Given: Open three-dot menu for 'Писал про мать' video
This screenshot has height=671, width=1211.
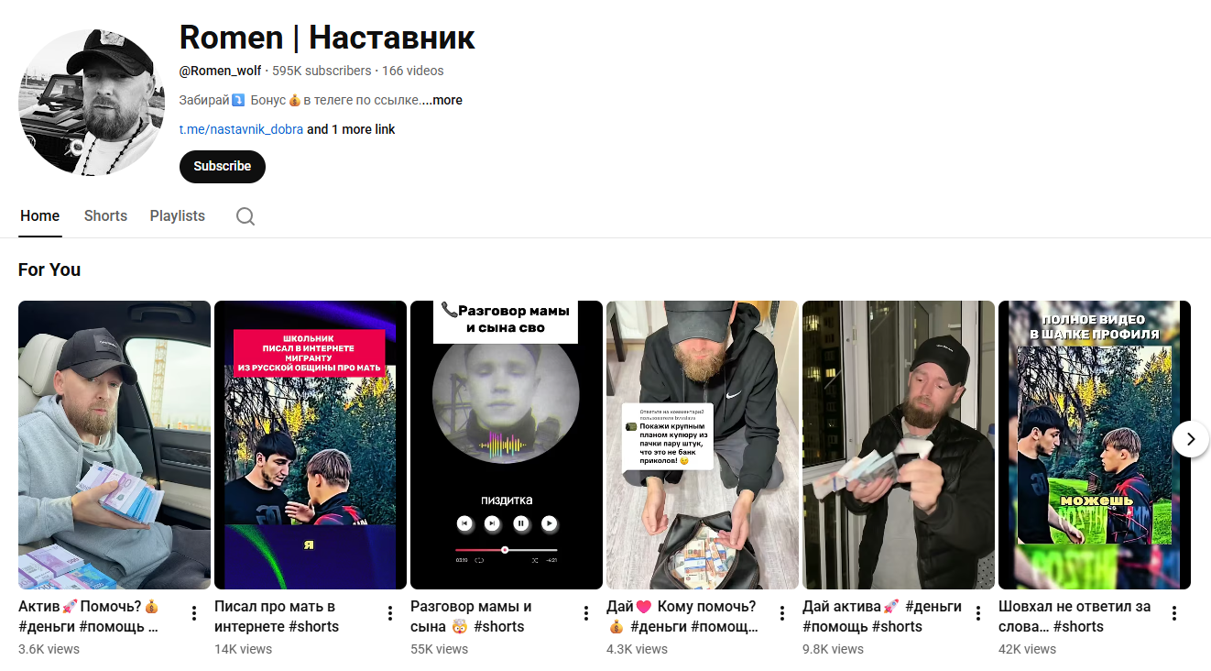Looking at the screenshot, I should 390,613.
